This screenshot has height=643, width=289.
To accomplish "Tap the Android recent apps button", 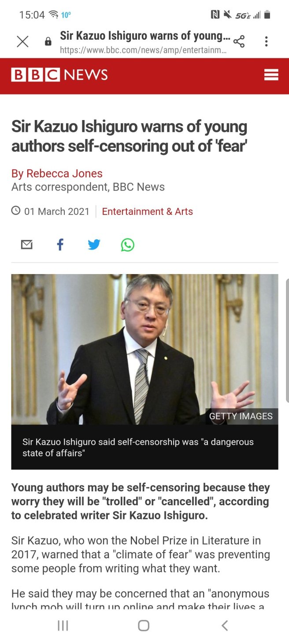I will click(x=63, y=625).
